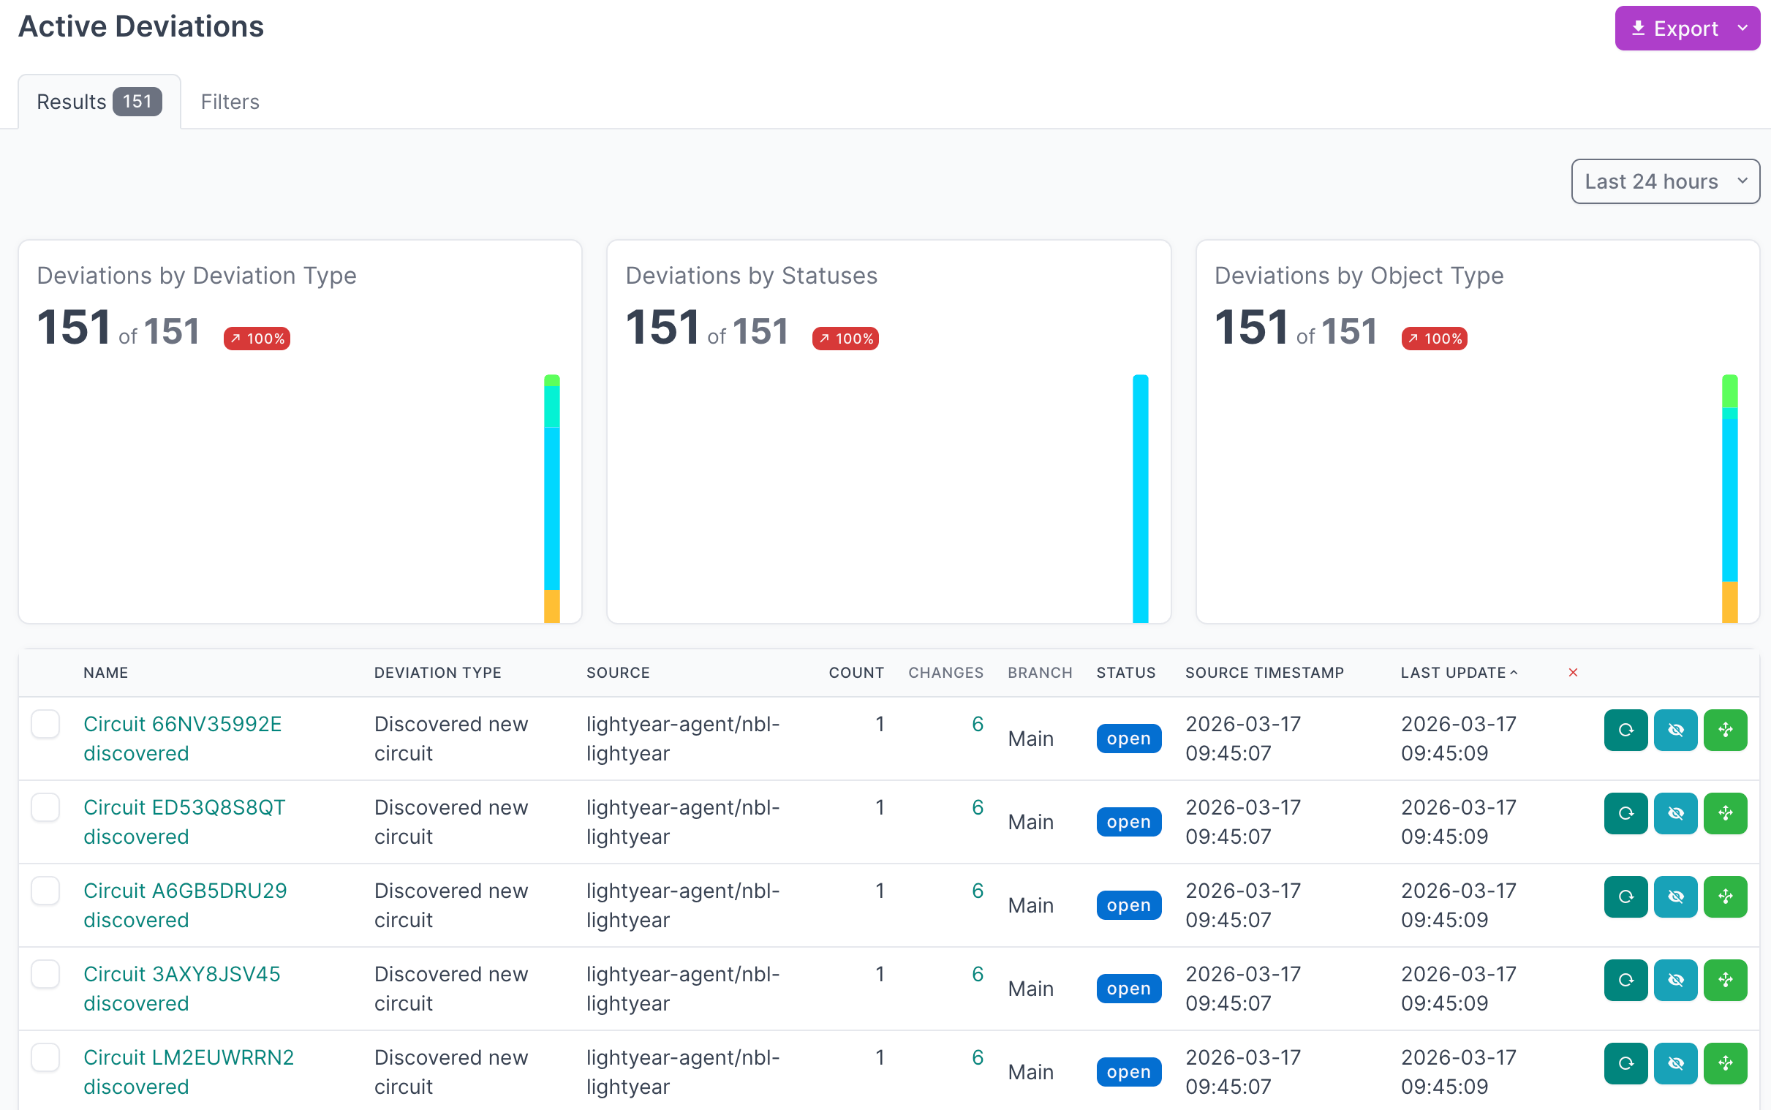Viewport: 1771px width, 1110px height.
Task: Click the orange segment in Deviation Type bar
Action: click(552, 606)
